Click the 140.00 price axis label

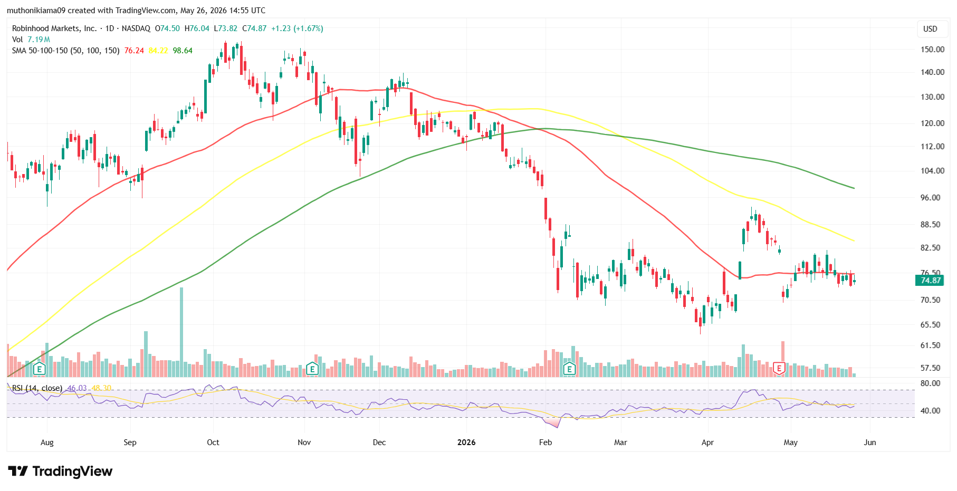pos(932,72)
